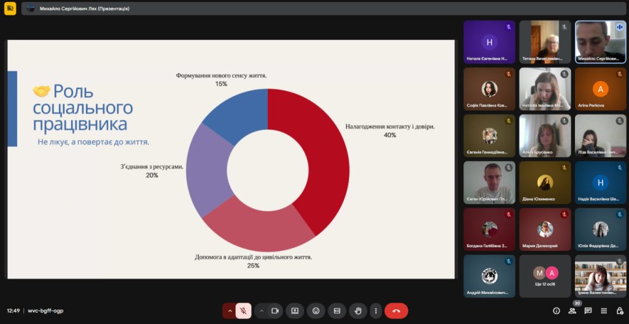The width and height of the screenshot is (629, 324).
Task: Leave the call
Action: coord(396,311)
